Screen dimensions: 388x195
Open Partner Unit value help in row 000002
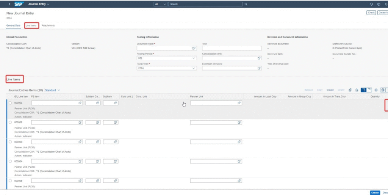click(x=239, y=123)
